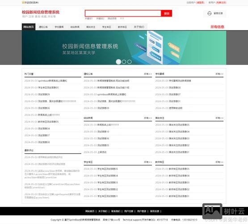Go to the 通知公告 navigation tab
Screen dimensions: 248x224
click(43, 27)
